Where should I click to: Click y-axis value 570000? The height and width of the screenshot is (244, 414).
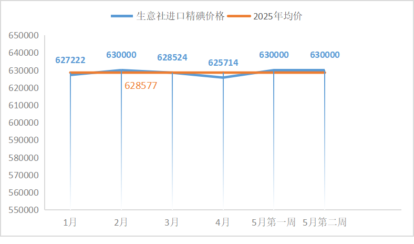tap(24, 175)
